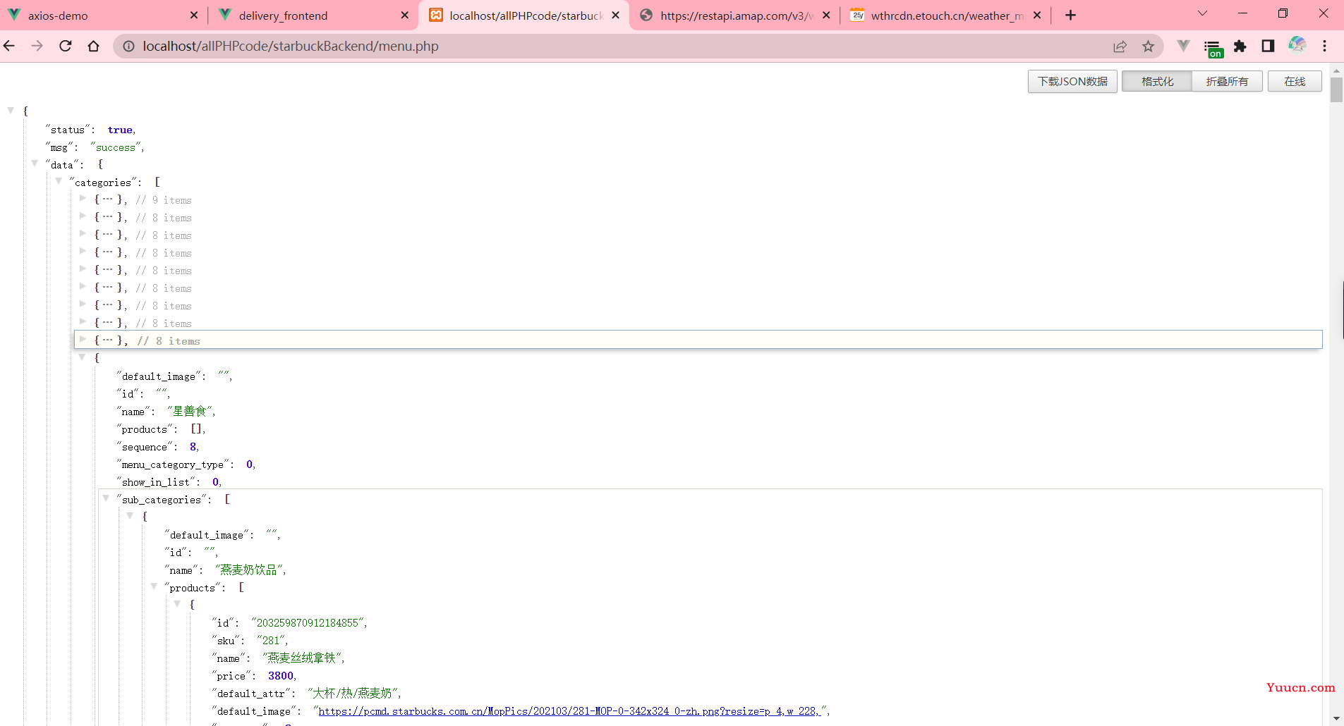Collapse the 燕麦奶饮品 sub-category object
Viewport: 1344px width, 726px height.
point(130,515)
